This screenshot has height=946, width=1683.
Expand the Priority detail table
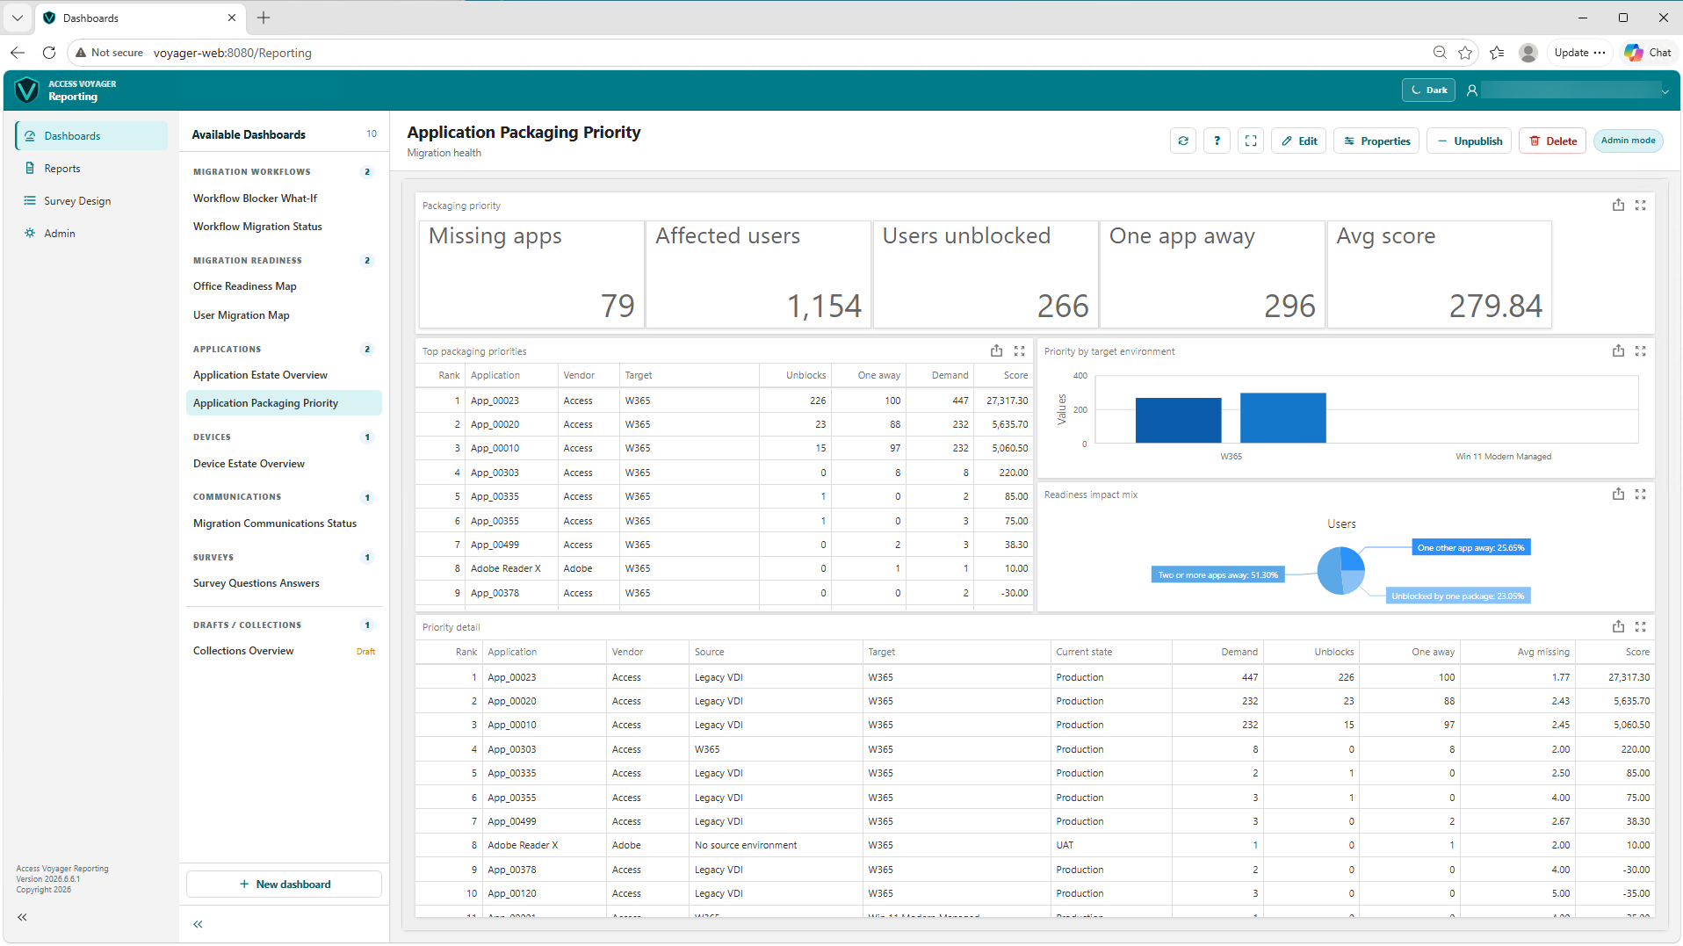[1640, 626]
